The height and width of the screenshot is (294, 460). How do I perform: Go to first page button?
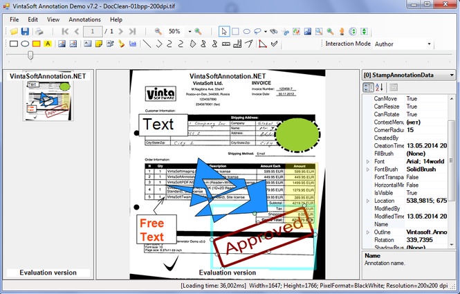(65, 31)
